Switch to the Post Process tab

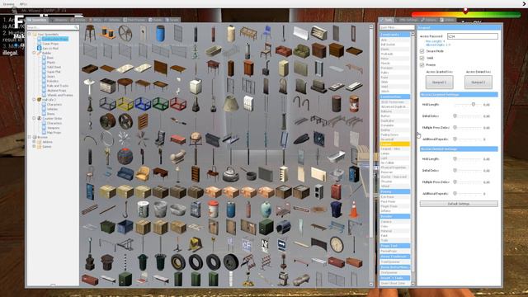tap(134, 20)
